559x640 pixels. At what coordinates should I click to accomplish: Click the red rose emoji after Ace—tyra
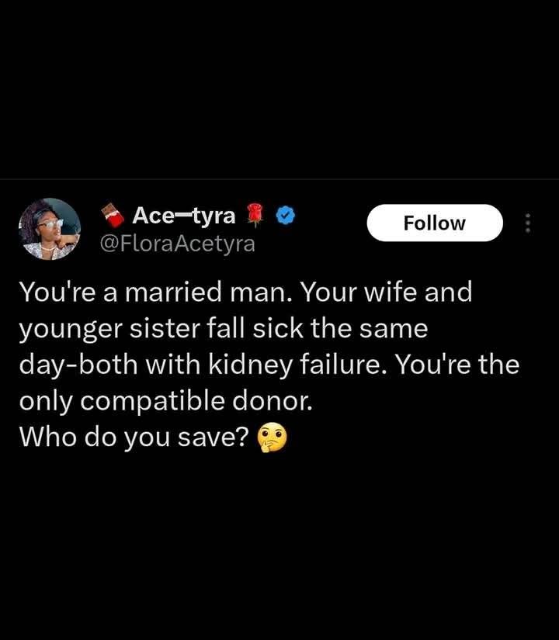[x=255, y=216]
